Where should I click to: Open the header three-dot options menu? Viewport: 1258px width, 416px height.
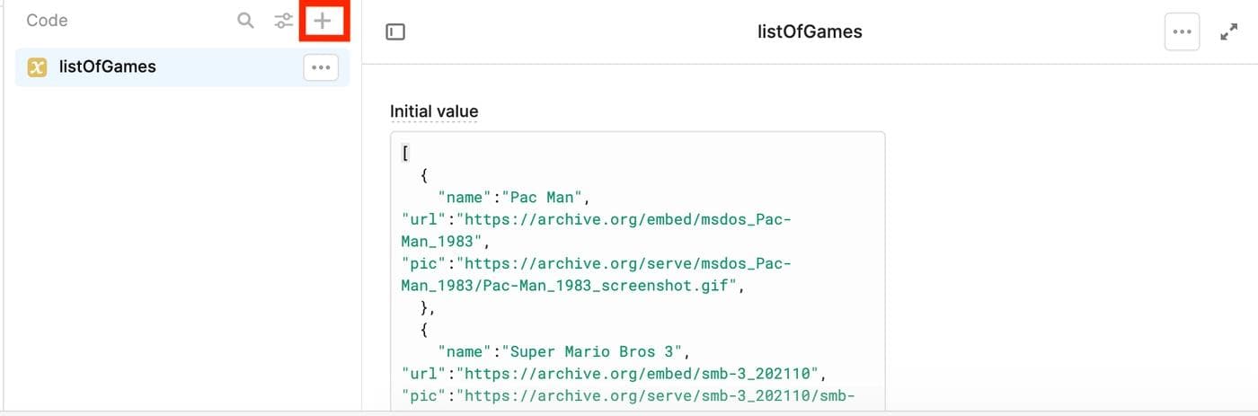click(1182, 32)
